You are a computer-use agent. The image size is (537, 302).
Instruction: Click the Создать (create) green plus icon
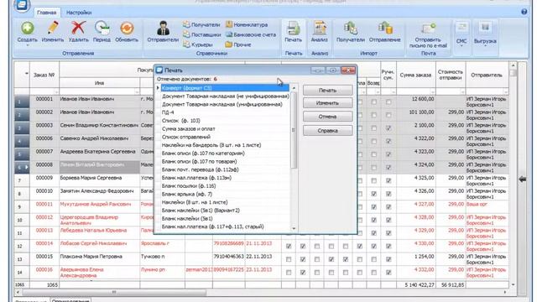pyautogui.click(x=28, y=29)
